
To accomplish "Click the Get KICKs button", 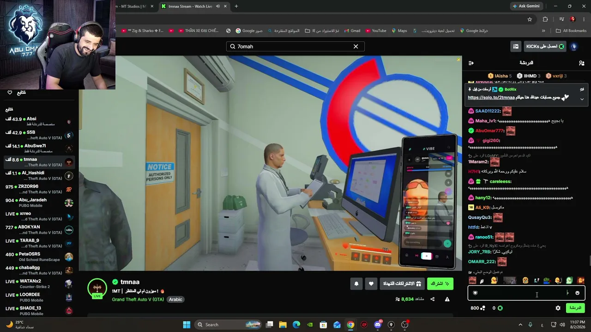I will (x=545, y=47).
